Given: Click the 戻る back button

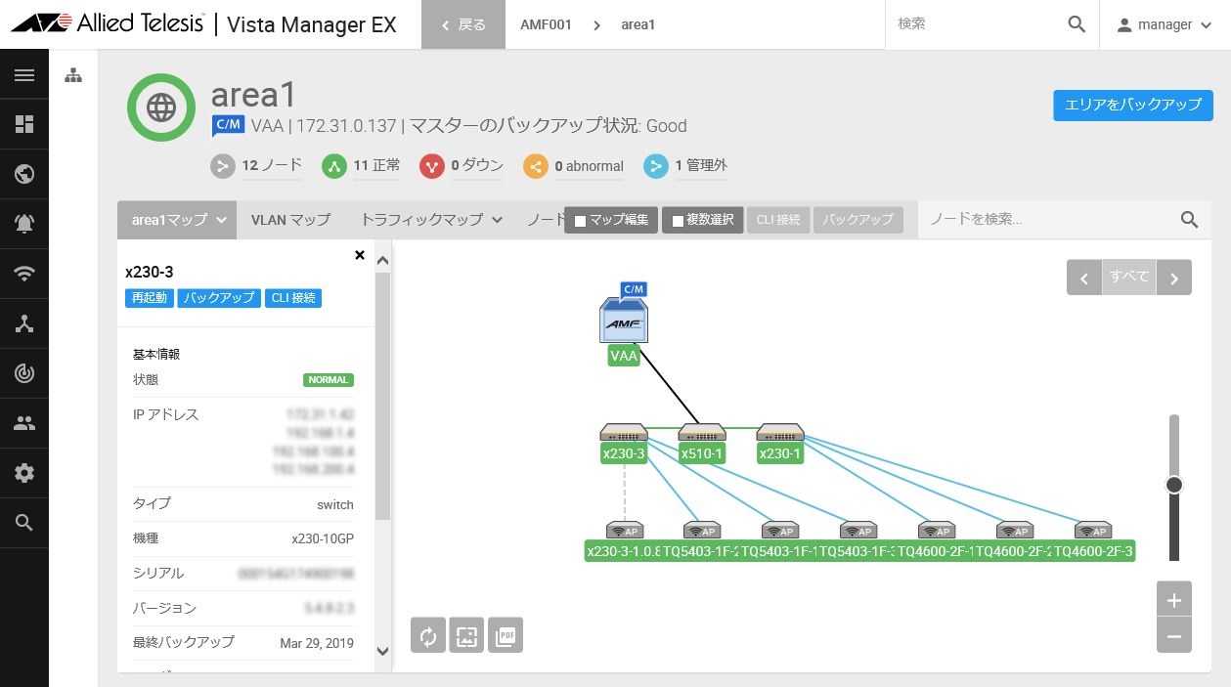Looking at the screenshot, I should coord(463,24).
